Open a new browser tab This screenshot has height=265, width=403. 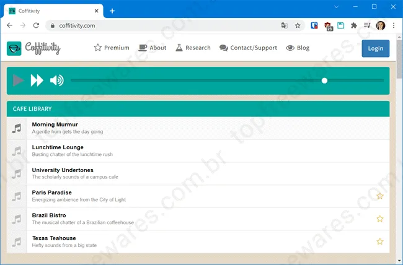click(x=112, y=11)
